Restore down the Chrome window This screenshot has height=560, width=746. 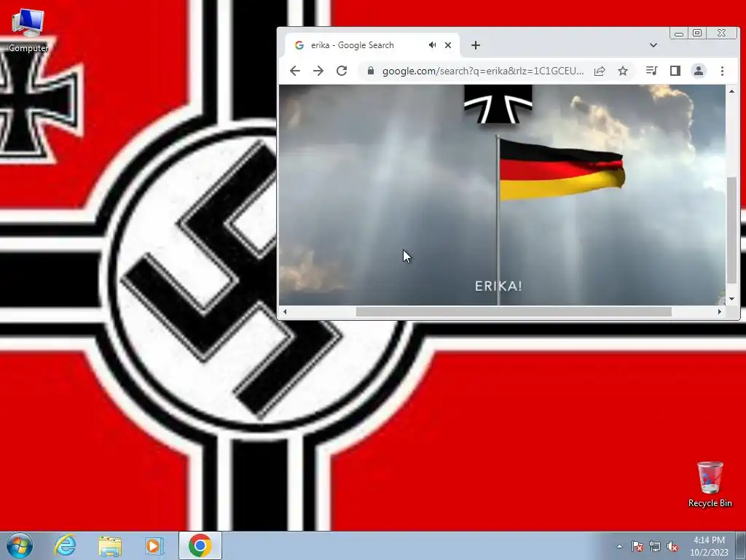click(x=697, y=33)
